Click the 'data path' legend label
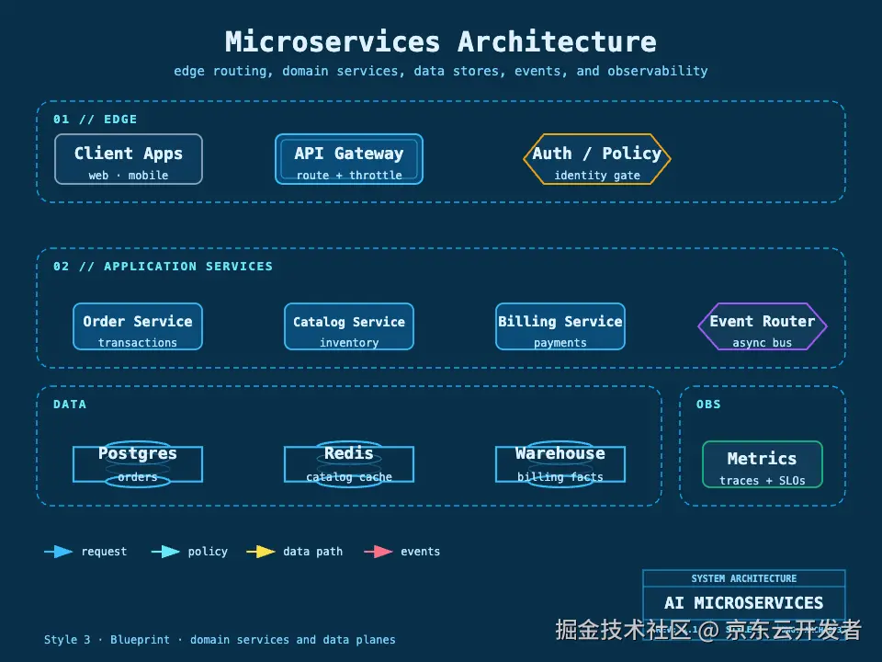Image resolution: width=882 pixels, height=662 pixels. click(312, 552)
